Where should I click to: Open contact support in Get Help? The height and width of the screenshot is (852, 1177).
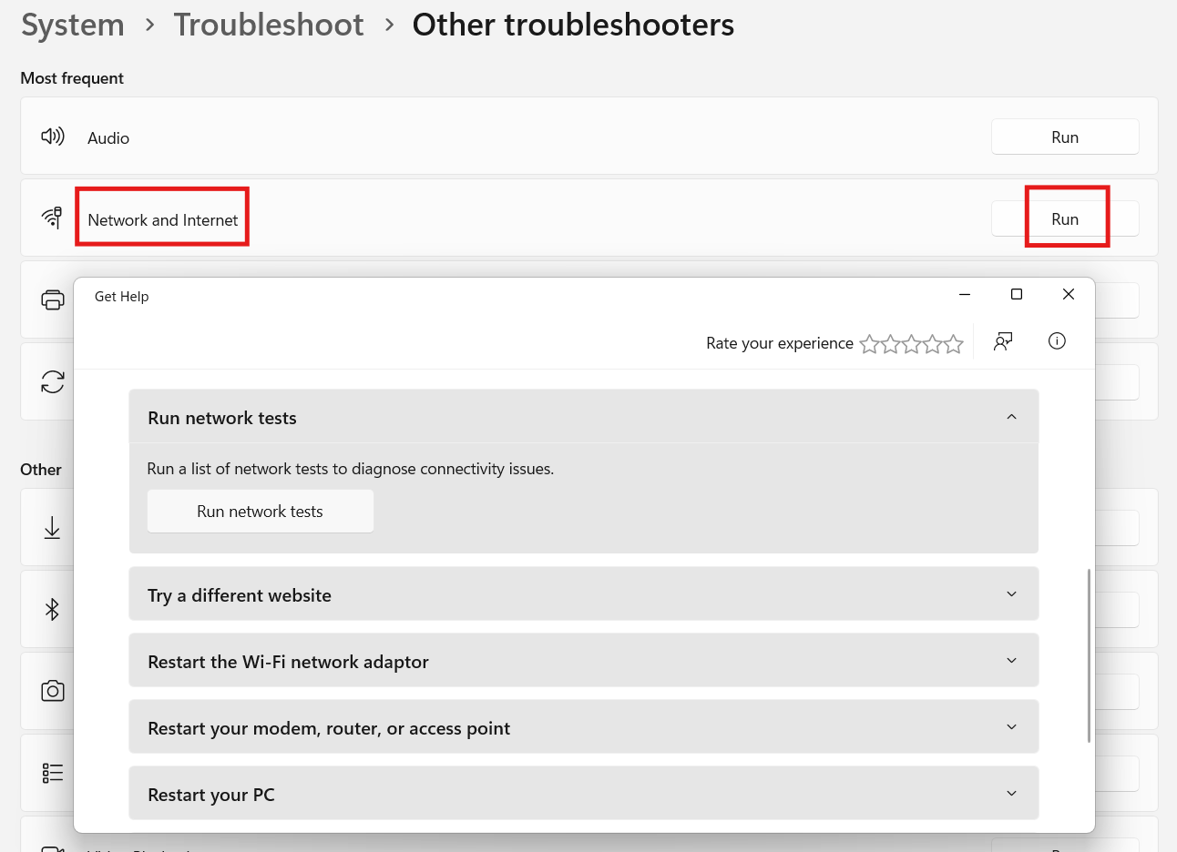coord(1003,340)
